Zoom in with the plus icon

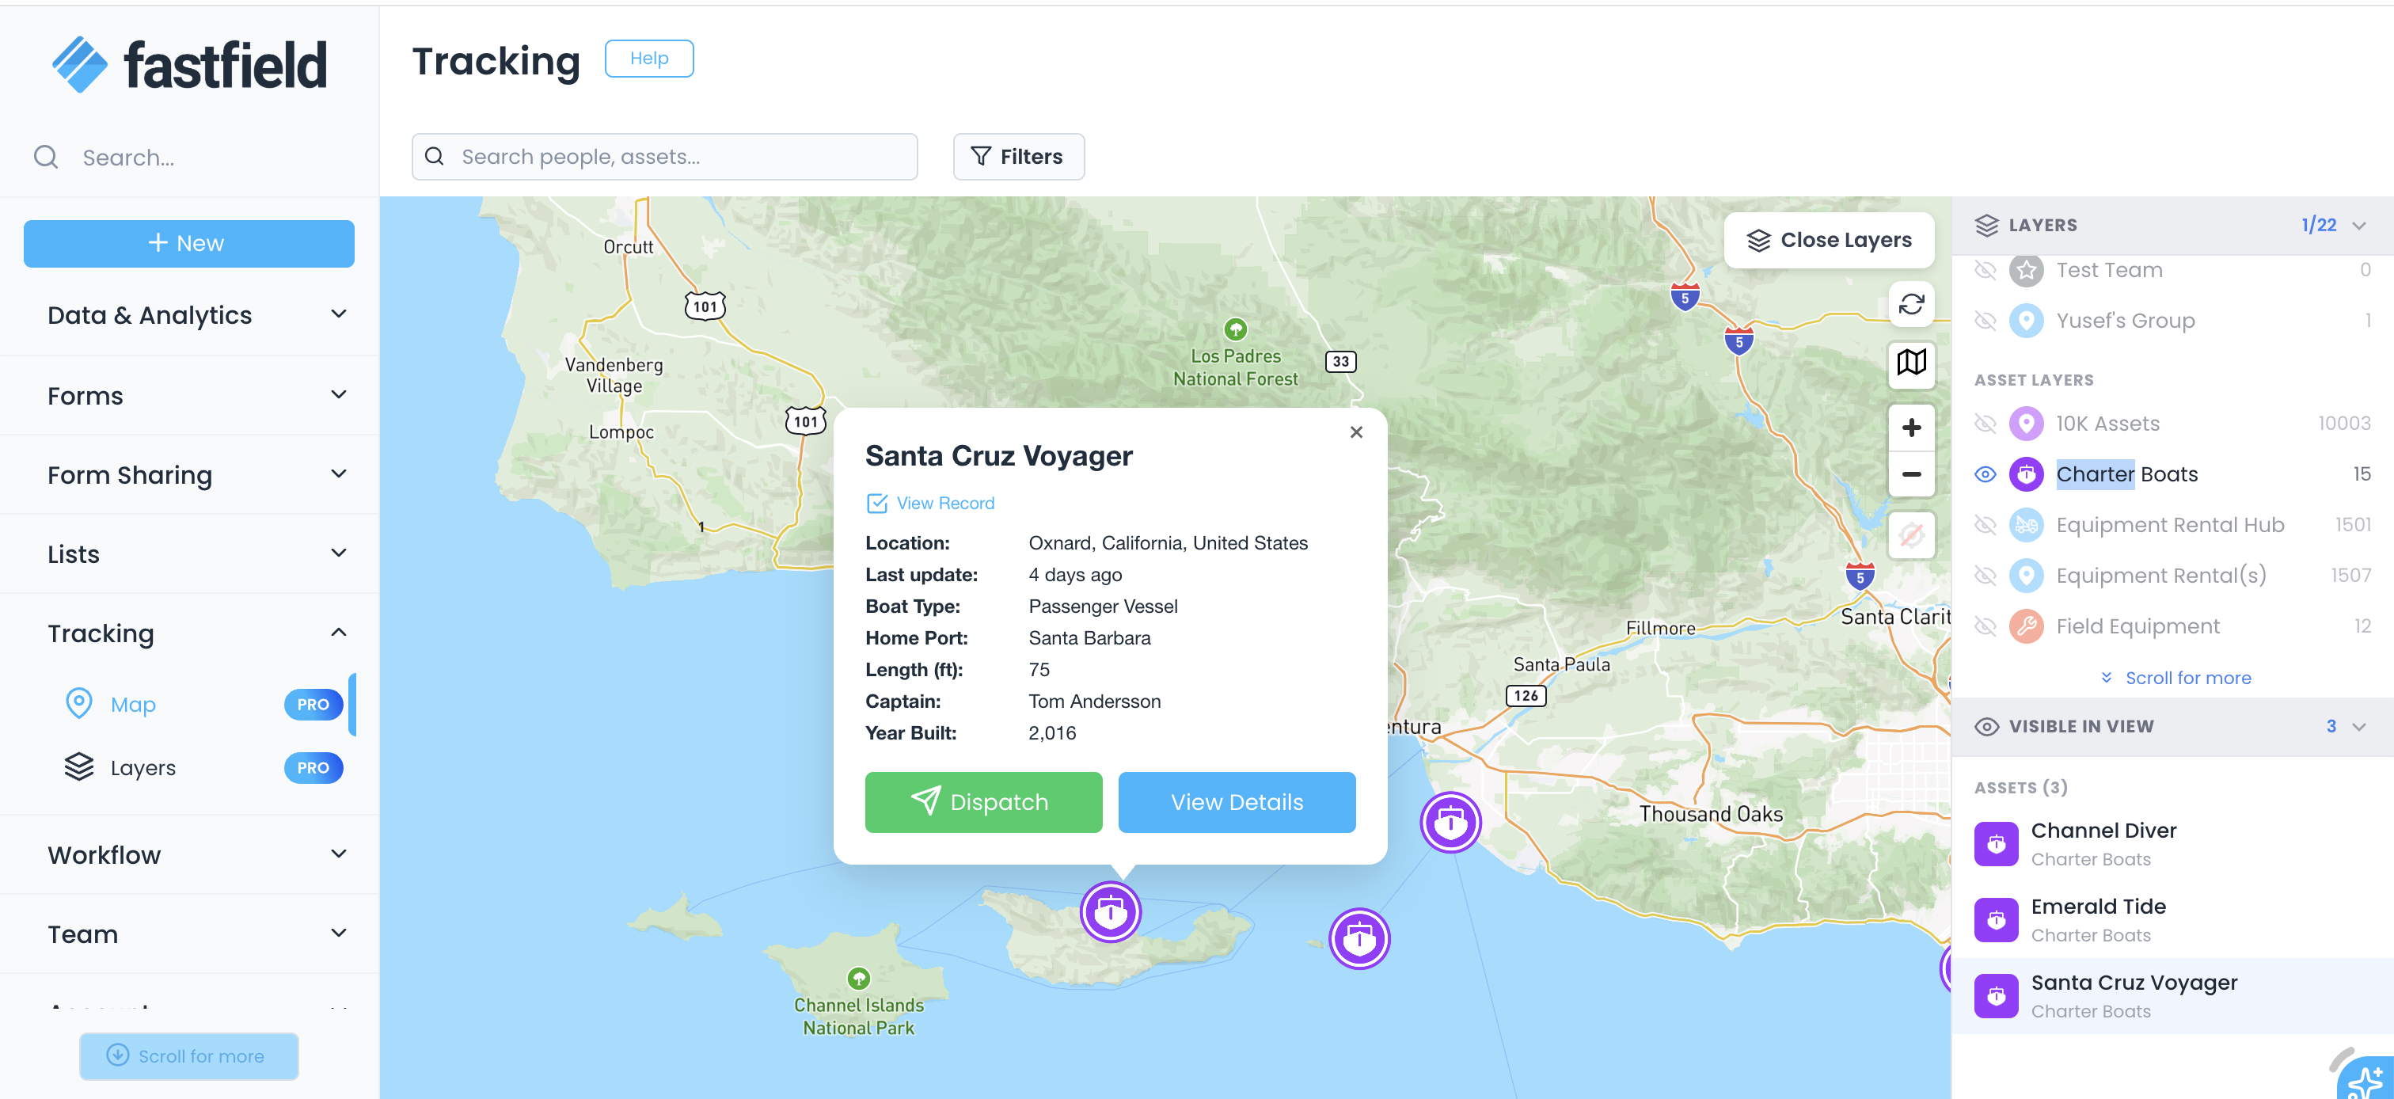(x=1911, y=428)
